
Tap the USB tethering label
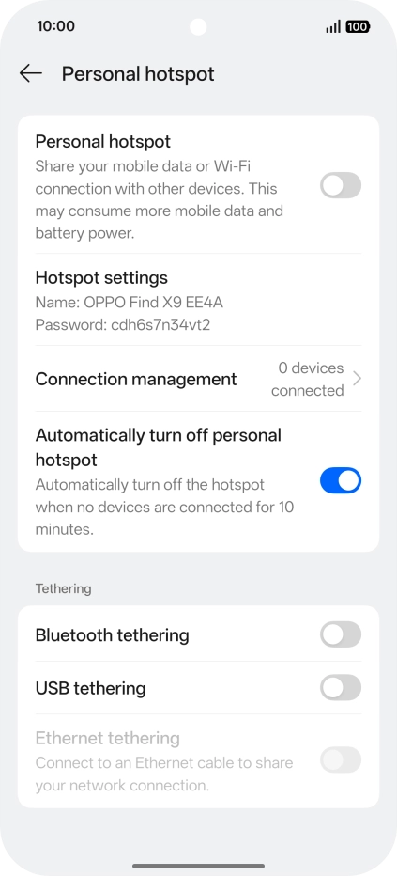coord(90,688)
